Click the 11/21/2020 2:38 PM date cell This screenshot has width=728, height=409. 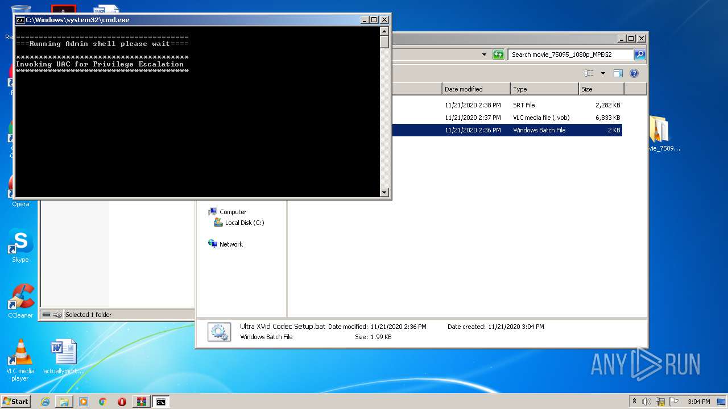pos(473,105)
